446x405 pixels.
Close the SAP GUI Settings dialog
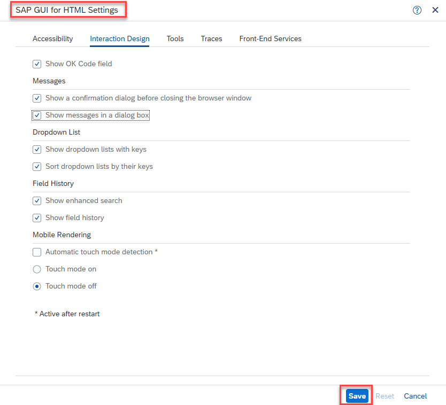coord(435,10)
